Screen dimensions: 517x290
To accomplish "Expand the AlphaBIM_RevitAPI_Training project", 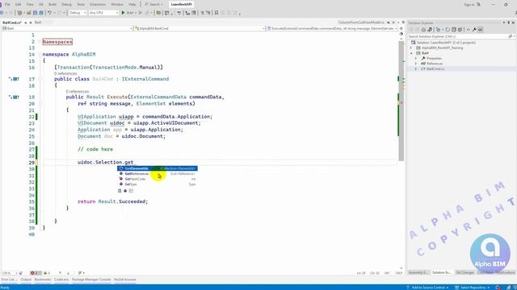I will 411,48.
